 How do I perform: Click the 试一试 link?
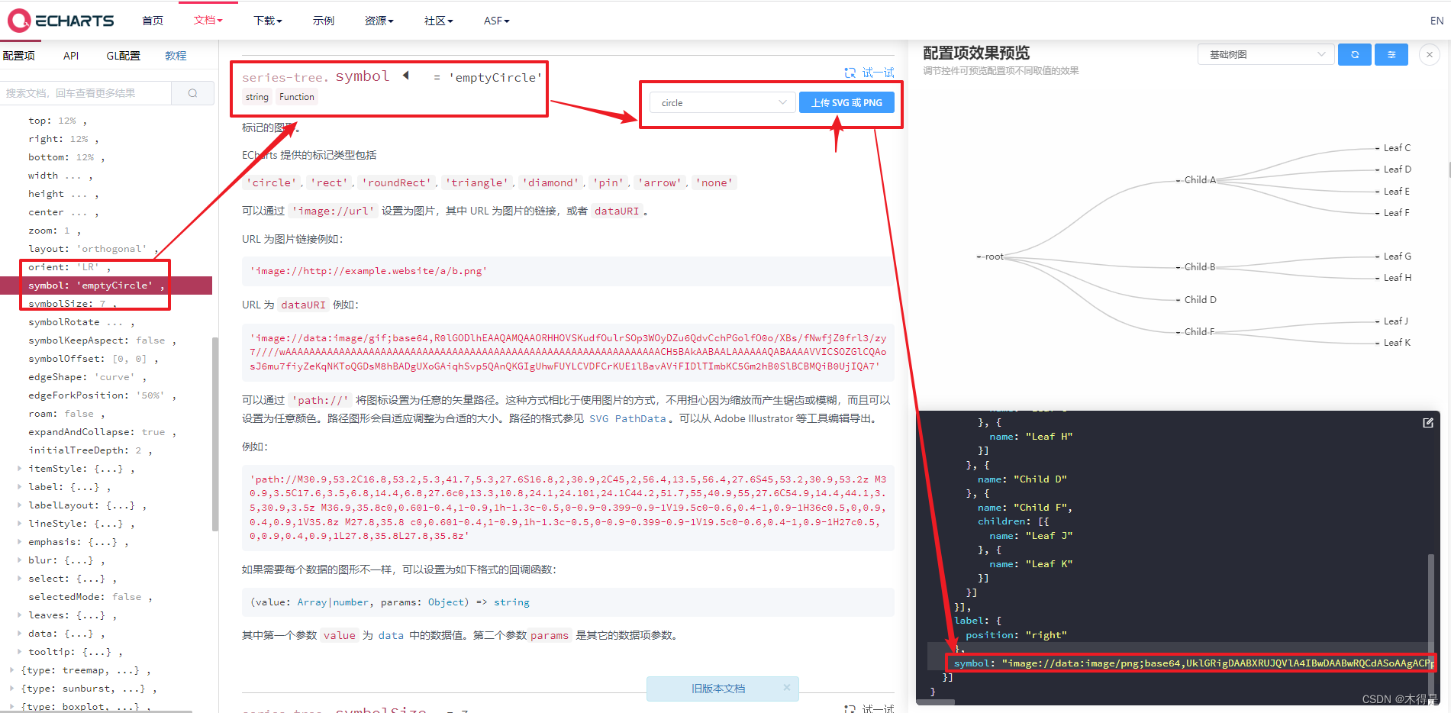[x=878, y=73]
